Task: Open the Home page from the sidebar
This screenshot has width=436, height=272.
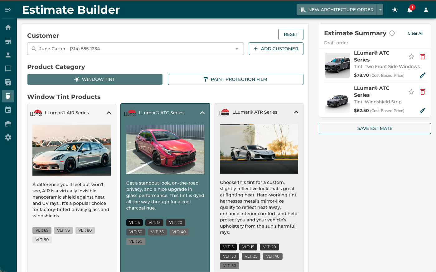Action: pos(8,27)
